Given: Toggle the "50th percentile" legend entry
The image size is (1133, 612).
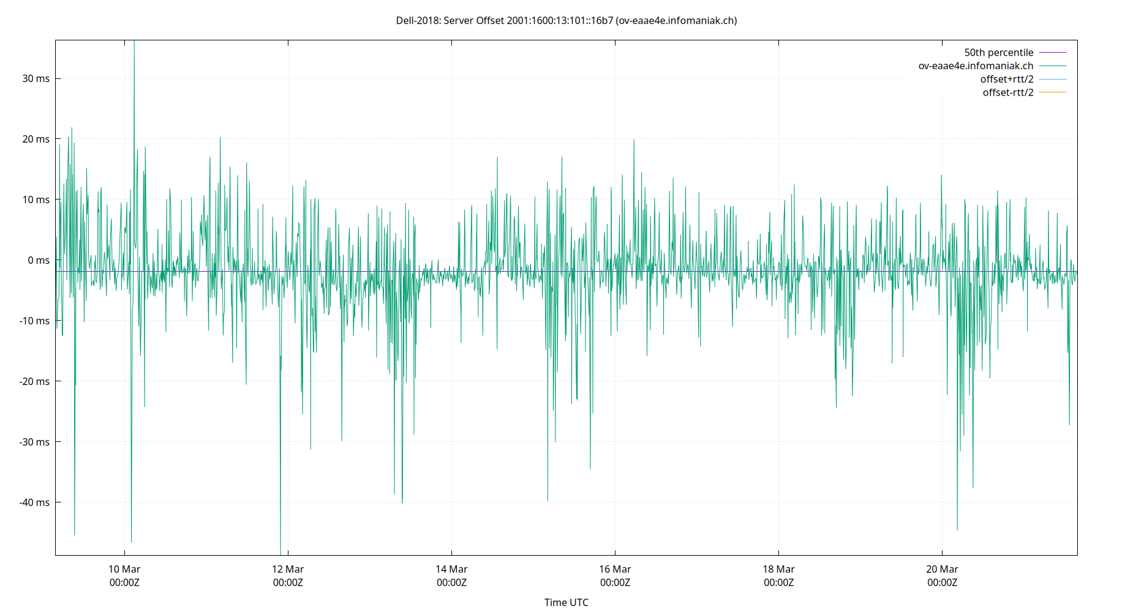Looking at the screenshot, I should (998, 52).
